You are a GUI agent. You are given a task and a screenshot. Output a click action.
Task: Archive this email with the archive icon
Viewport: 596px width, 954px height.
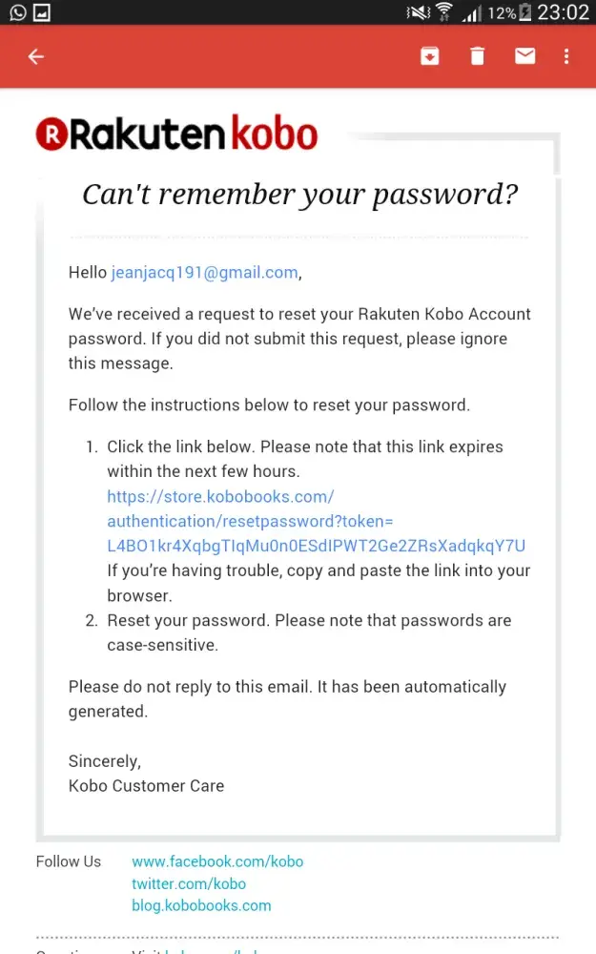(430, 57)
